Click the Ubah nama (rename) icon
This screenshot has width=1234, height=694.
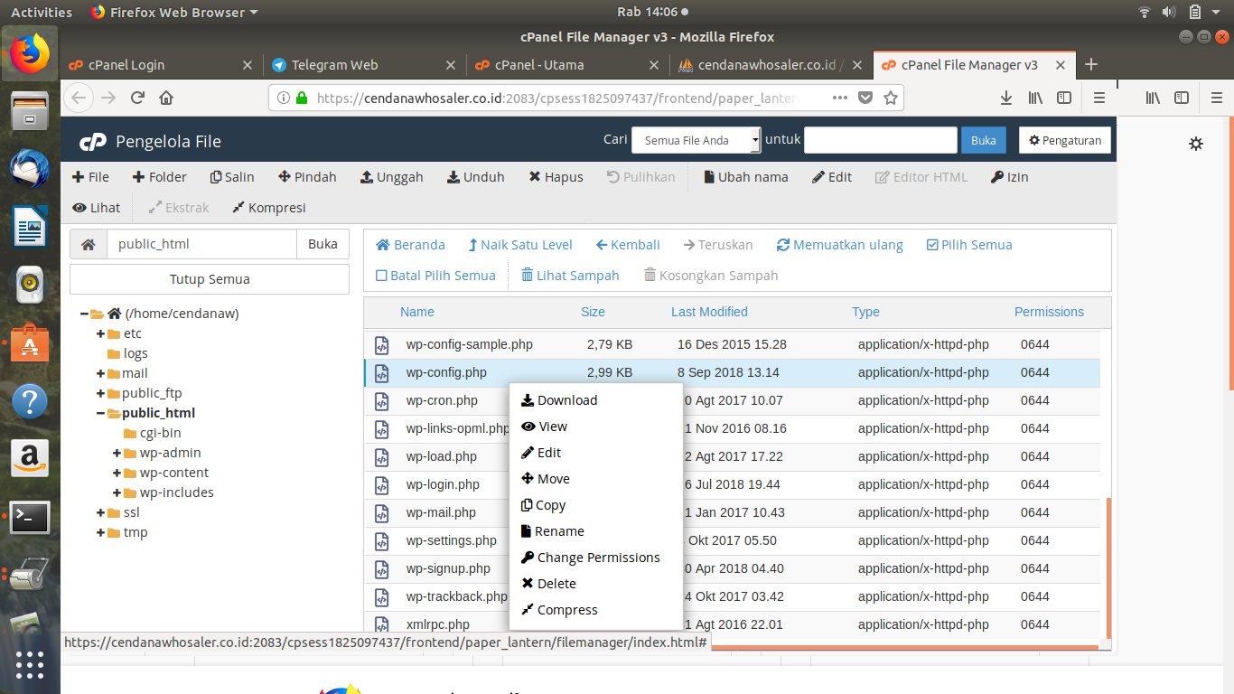point(745,177)
